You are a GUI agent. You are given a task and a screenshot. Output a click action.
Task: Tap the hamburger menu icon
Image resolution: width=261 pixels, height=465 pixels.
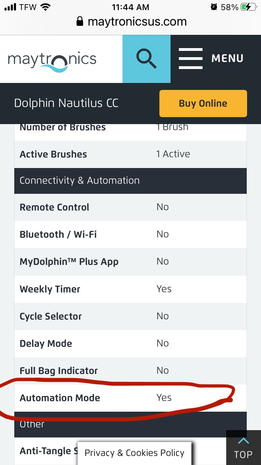[191, 59]
